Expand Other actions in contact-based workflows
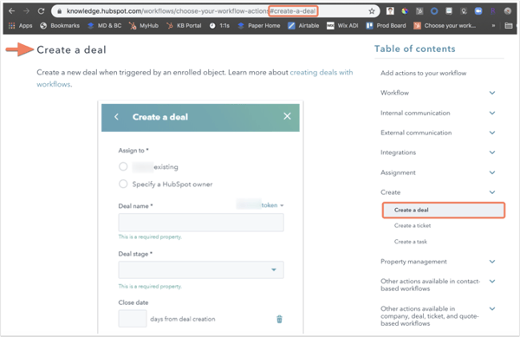 pyautogui.click(x=492, y=282)
